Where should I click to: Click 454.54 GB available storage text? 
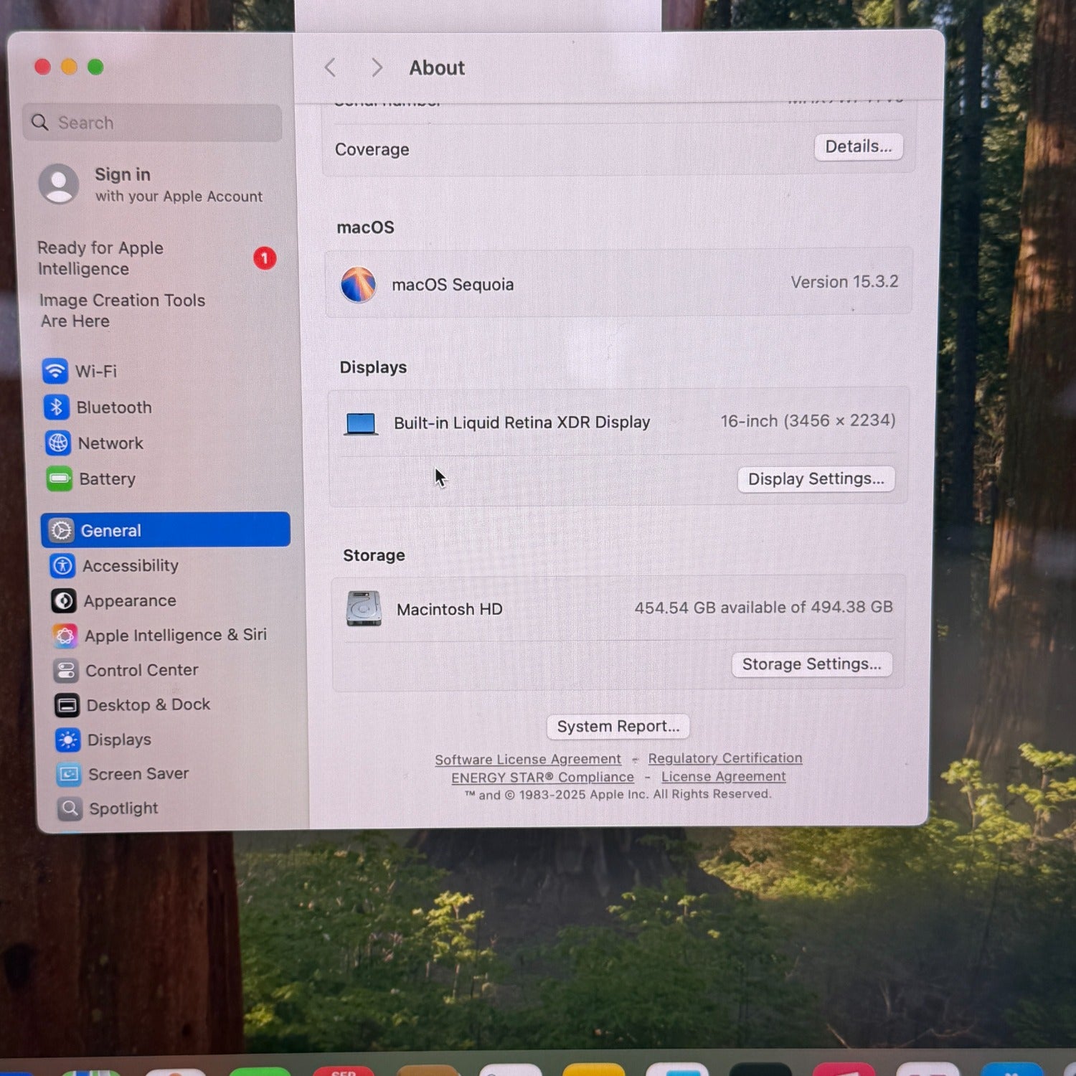click(764, 608)
